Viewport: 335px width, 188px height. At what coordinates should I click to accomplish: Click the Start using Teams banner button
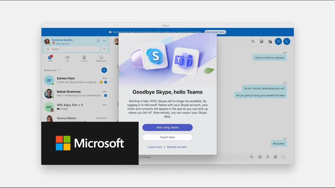click(215, 32)
